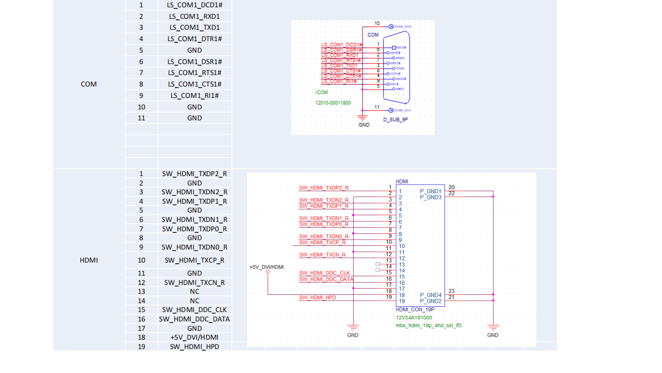Image resolution: width=662 pixels, height=373 pixels.
Task: Click the left GND symbol in HDMI schematic
Action: pyautogui.click(x=353, y=328)
